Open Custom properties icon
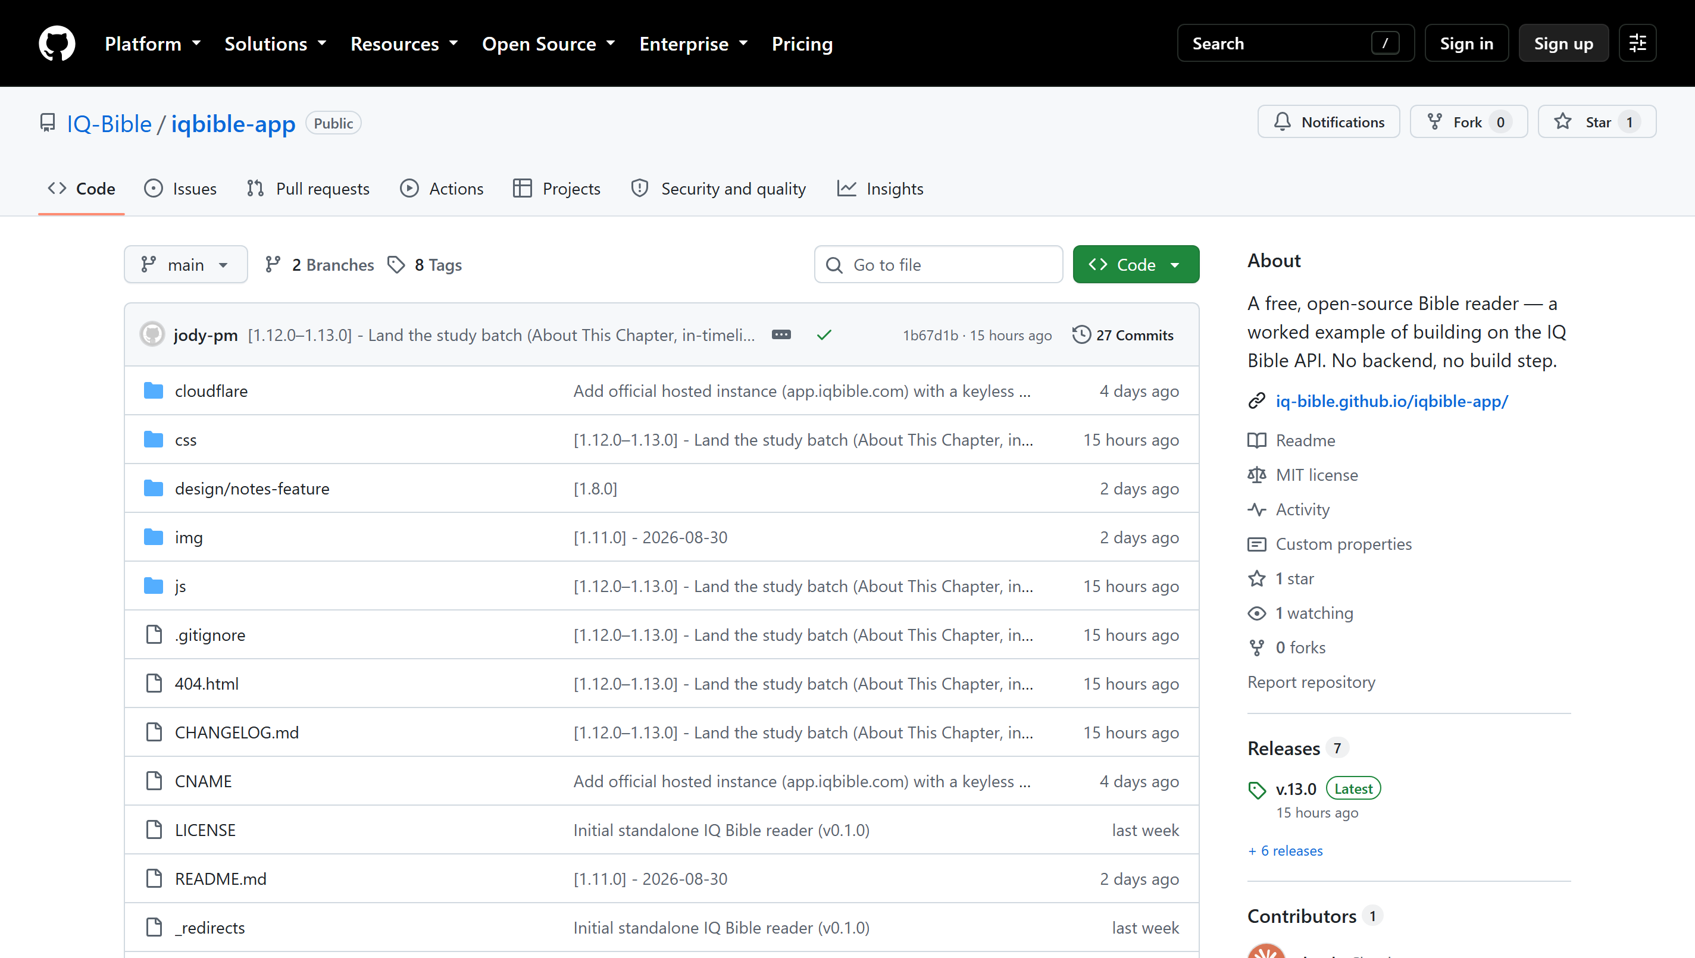Viewport: 1695px width, 958px height. point(1257,544)
